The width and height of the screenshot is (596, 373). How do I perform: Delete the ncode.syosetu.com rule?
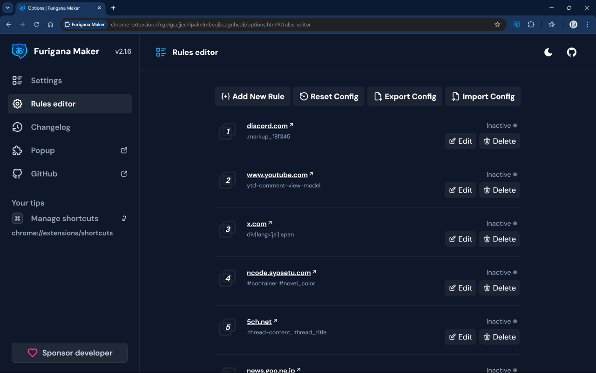(500, 288)
